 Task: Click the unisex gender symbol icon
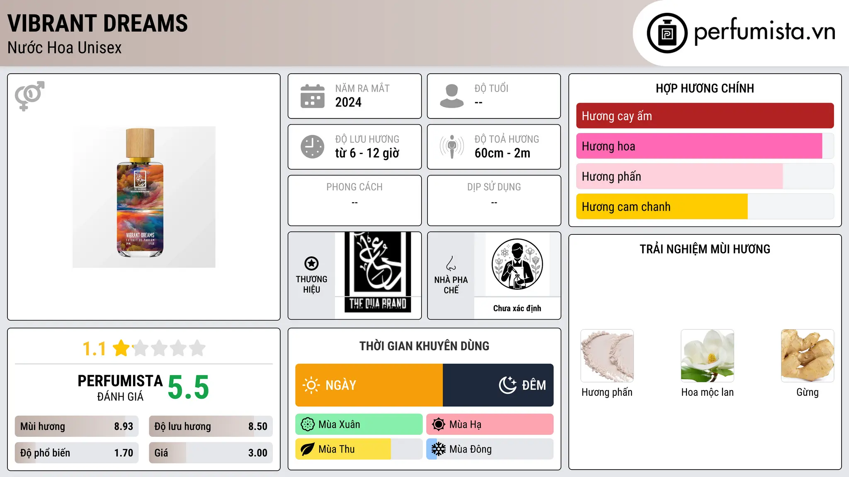29,96
